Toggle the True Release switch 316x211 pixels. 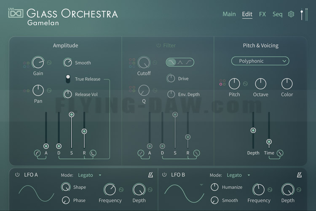pos(68,79)
